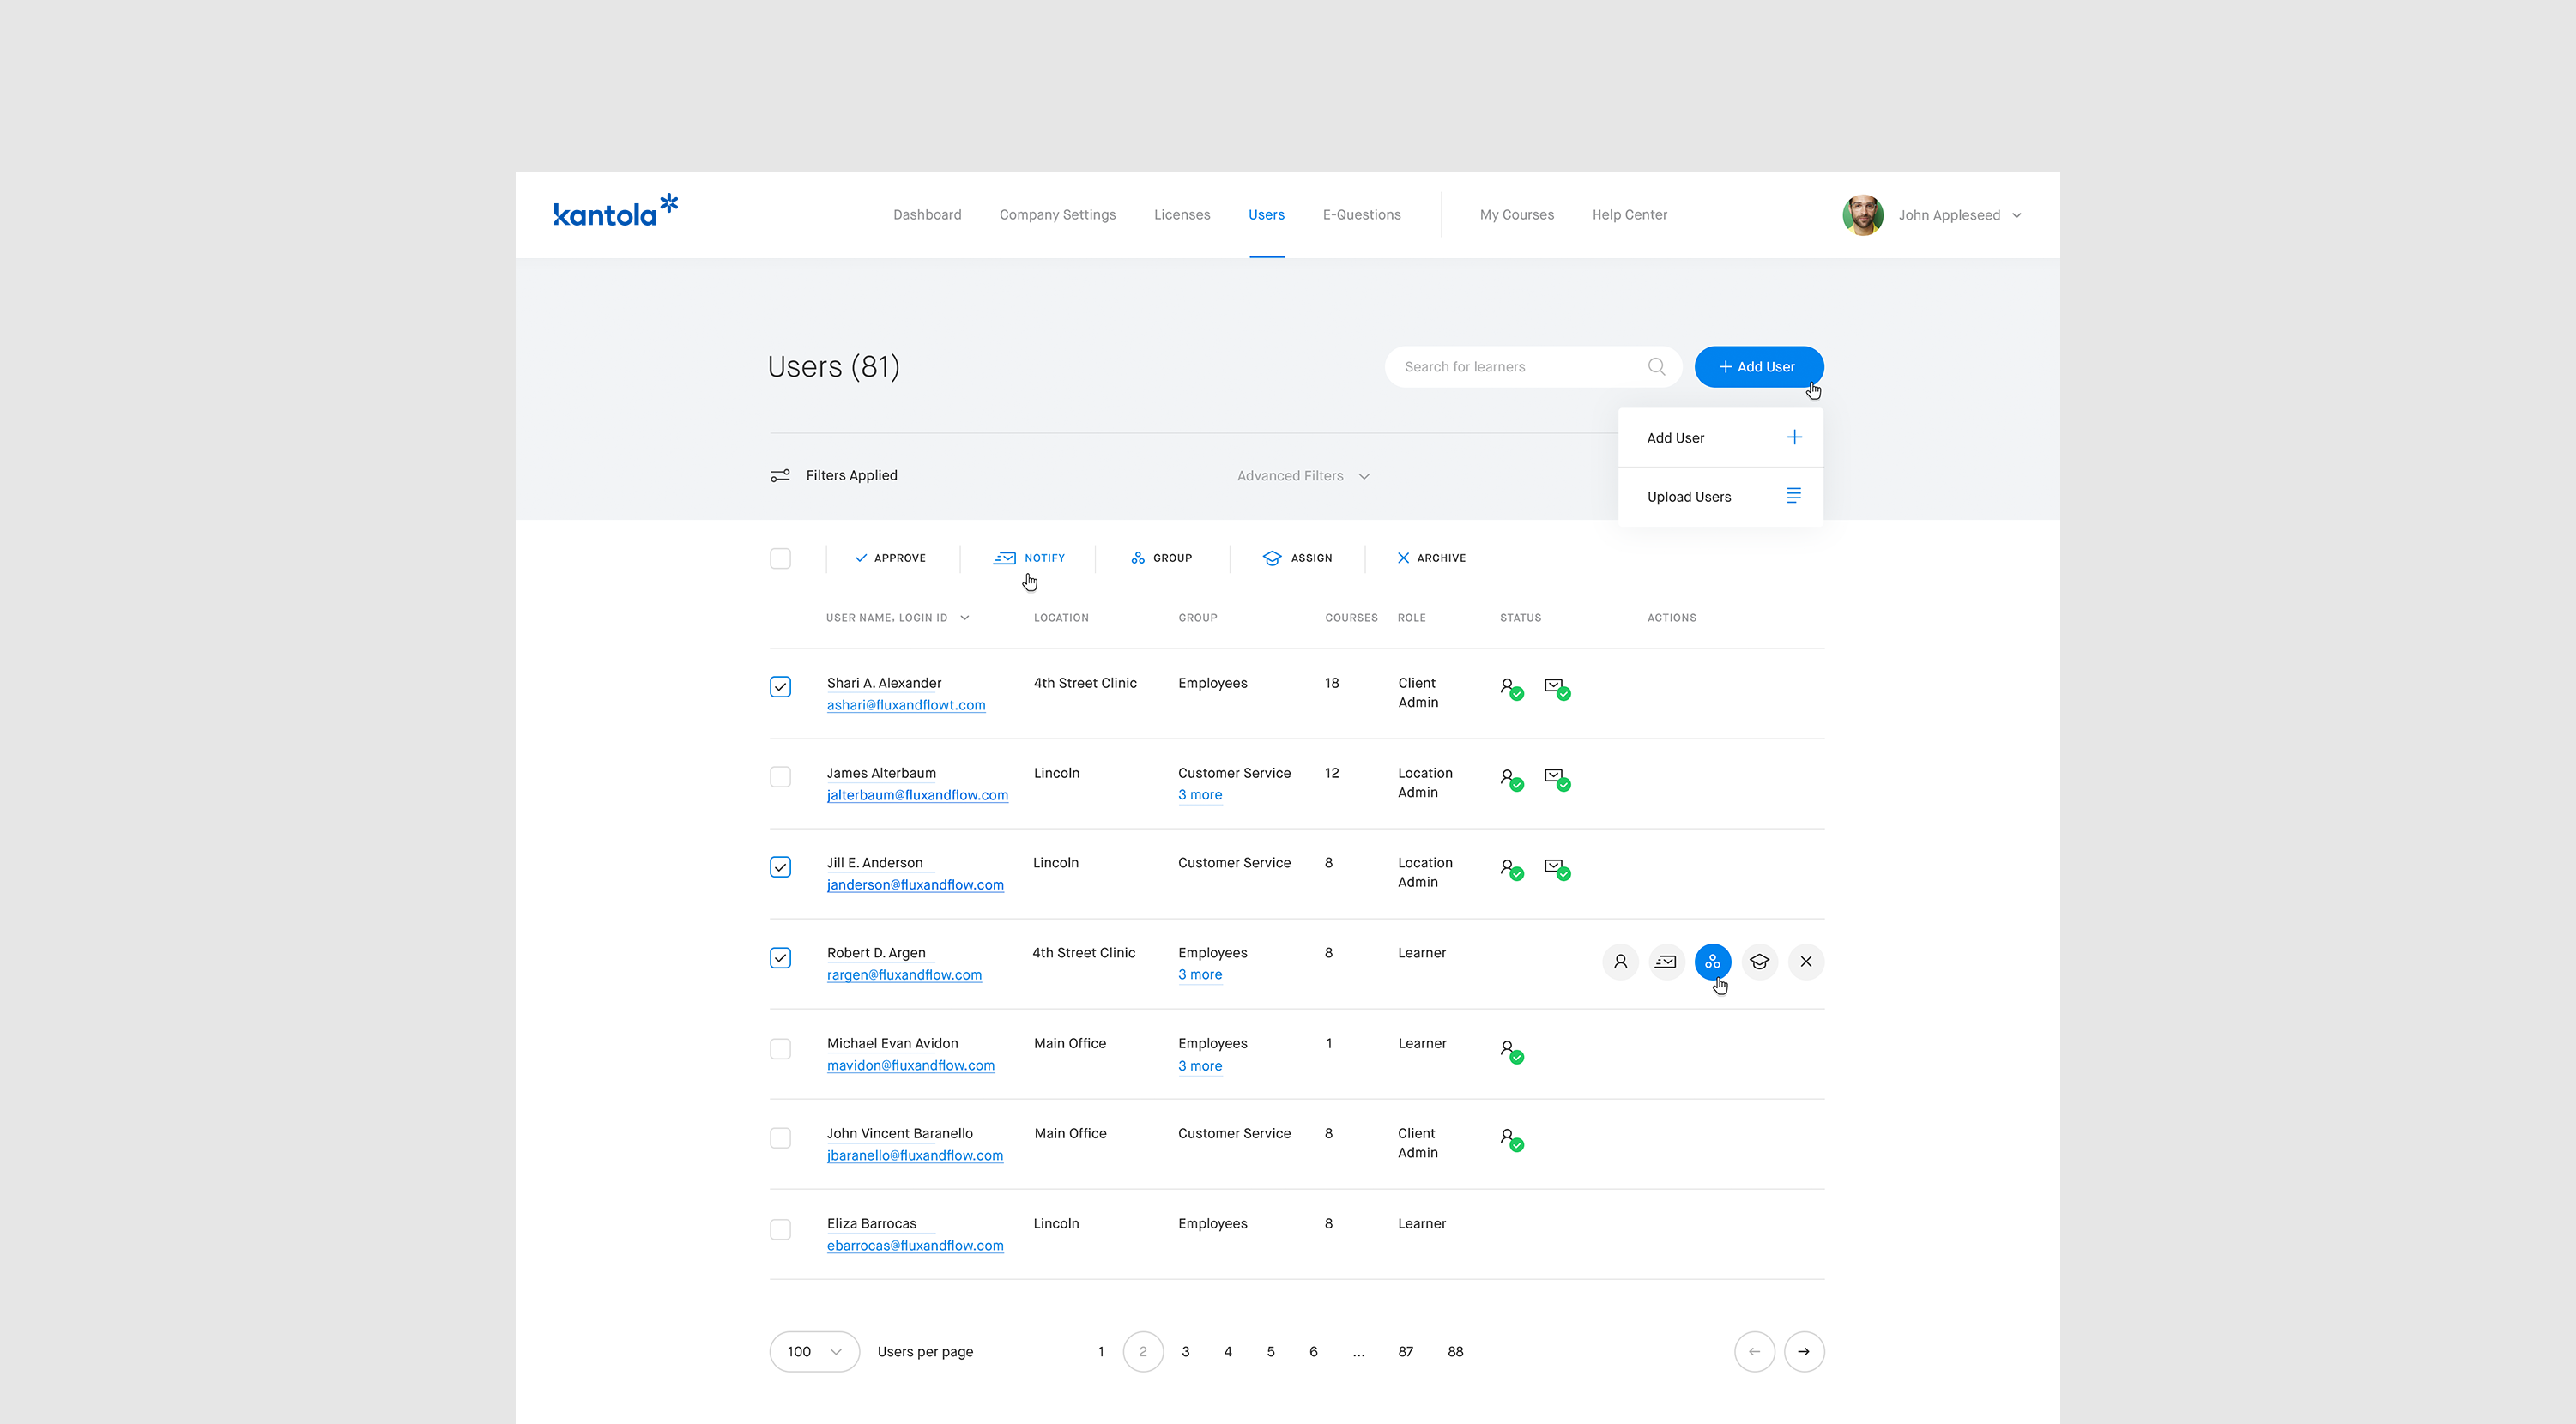
Task: Open the users per page dropdown
Action: click(x=813, y=1351)
